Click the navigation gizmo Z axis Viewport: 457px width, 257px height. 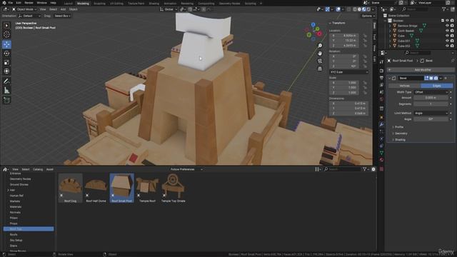point(313,25)
